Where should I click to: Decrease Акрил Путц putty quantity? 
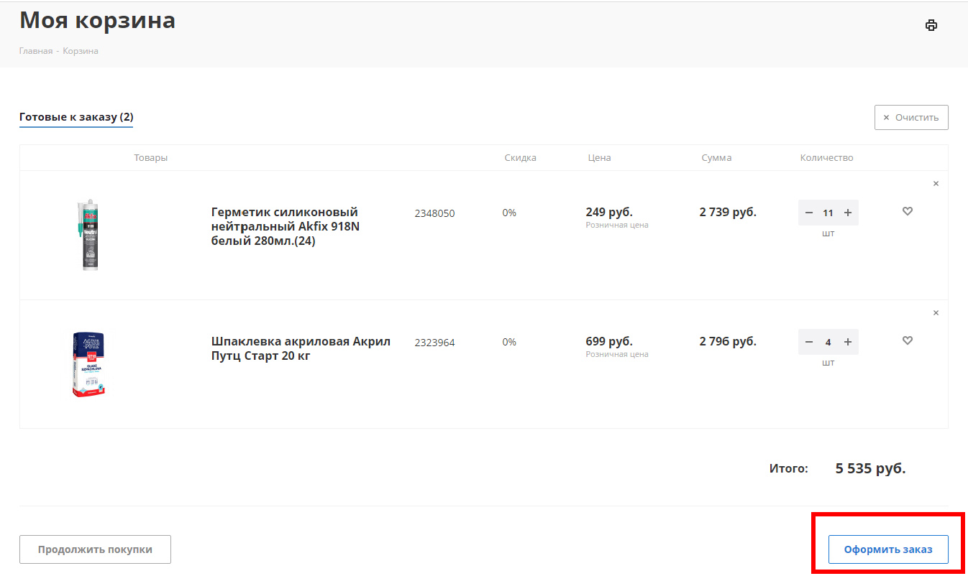[809, 342]
